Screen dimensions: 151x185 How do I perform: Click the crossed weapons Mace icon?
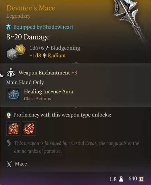[9, 164]
